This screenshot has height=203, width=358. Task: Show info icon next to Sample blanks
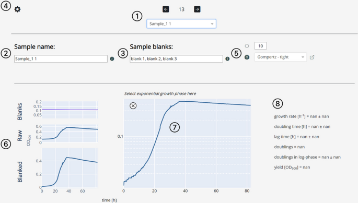[x=227, y=59]
